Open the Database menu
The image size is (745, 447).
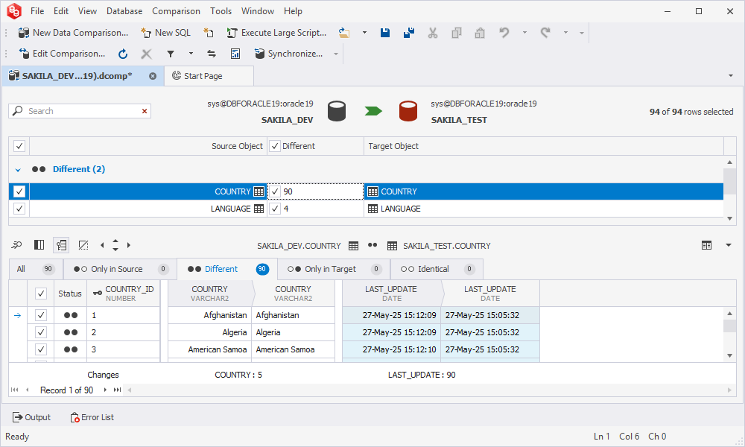pyautogui.click(x=124, y=11)
